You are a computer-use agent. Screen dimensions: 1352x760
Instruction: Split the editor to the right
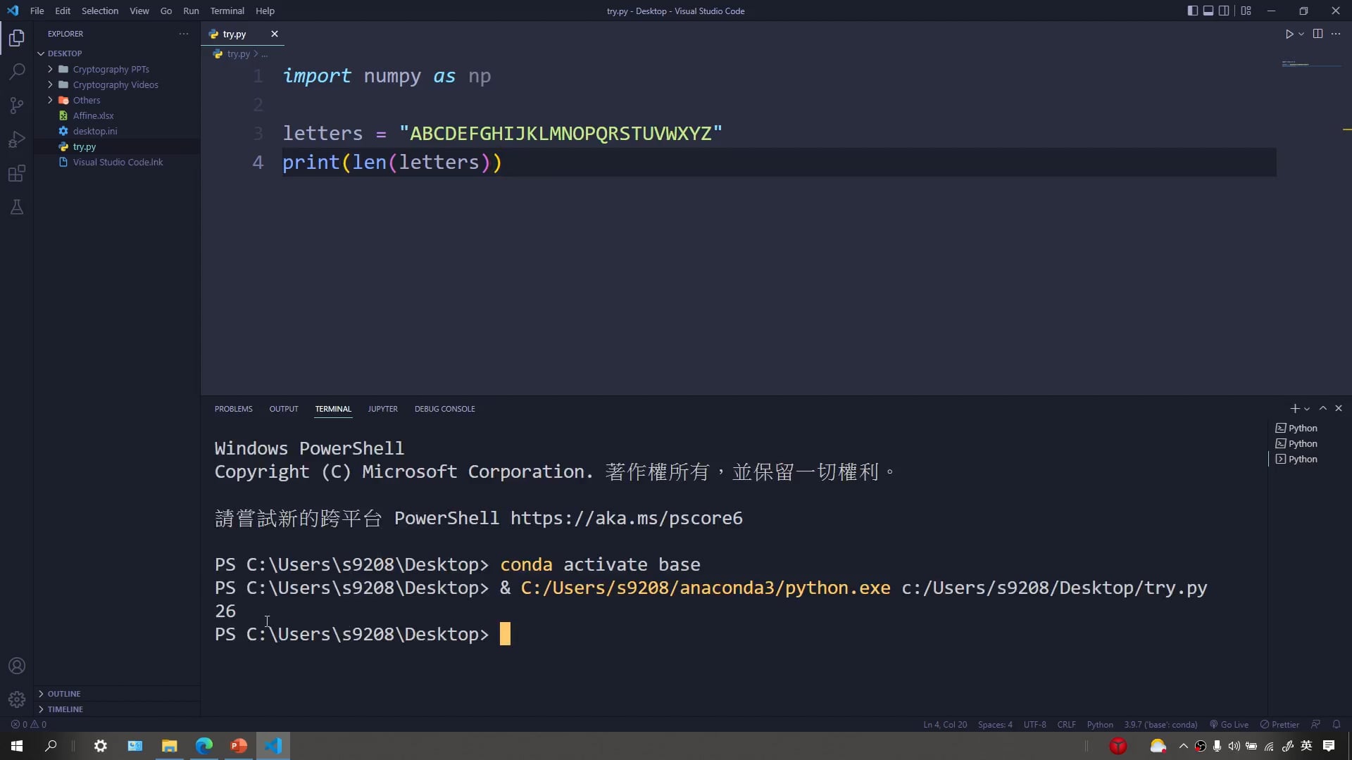point(1317,34)
